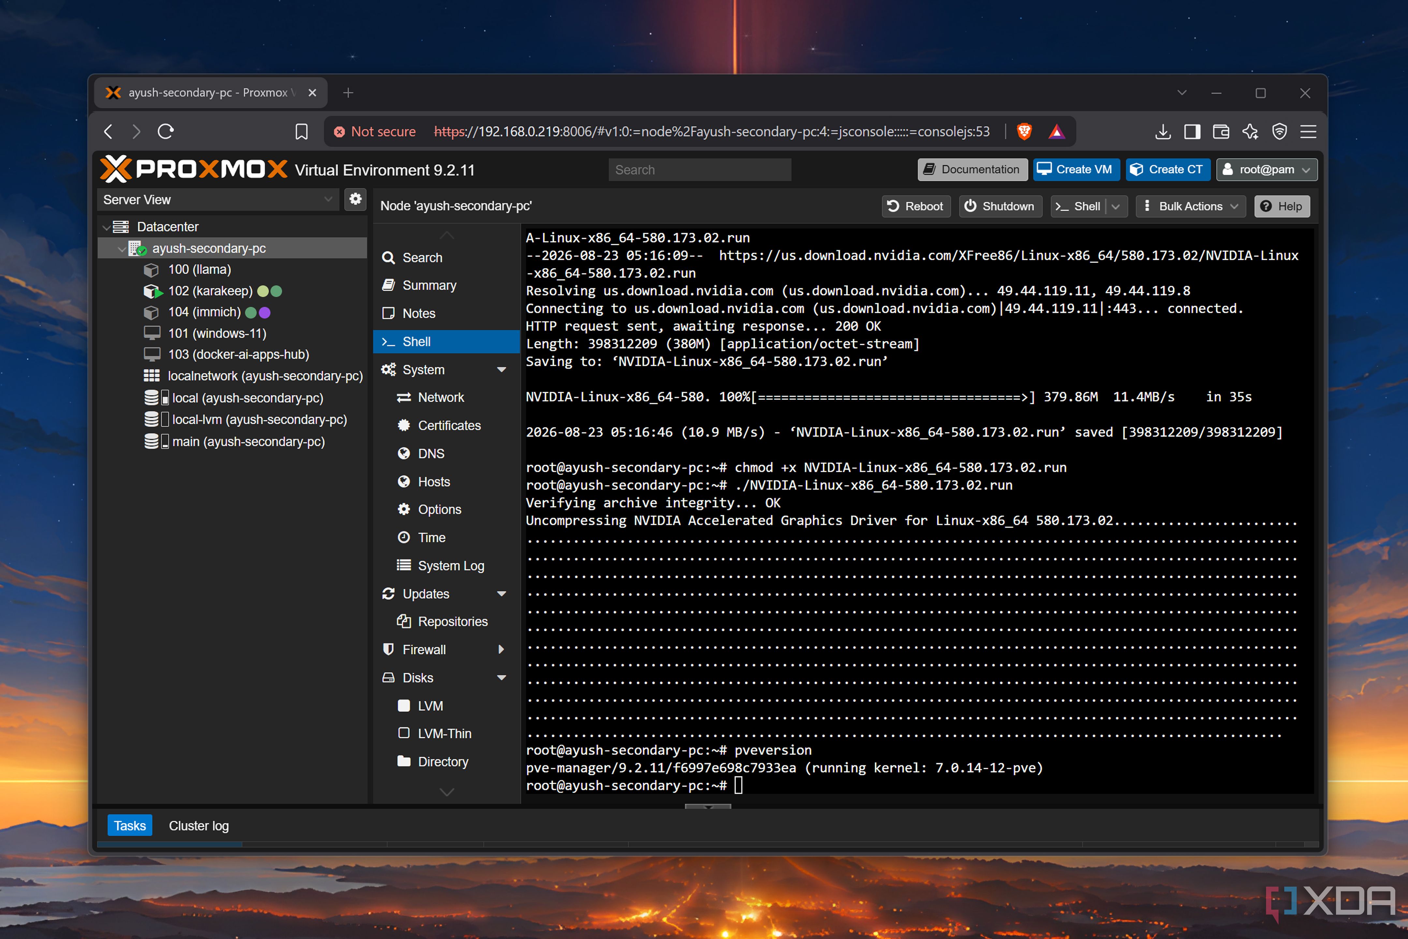Open the LVM disks page
The height and width of the screenshot is (939, 1408).
(447, 706)
